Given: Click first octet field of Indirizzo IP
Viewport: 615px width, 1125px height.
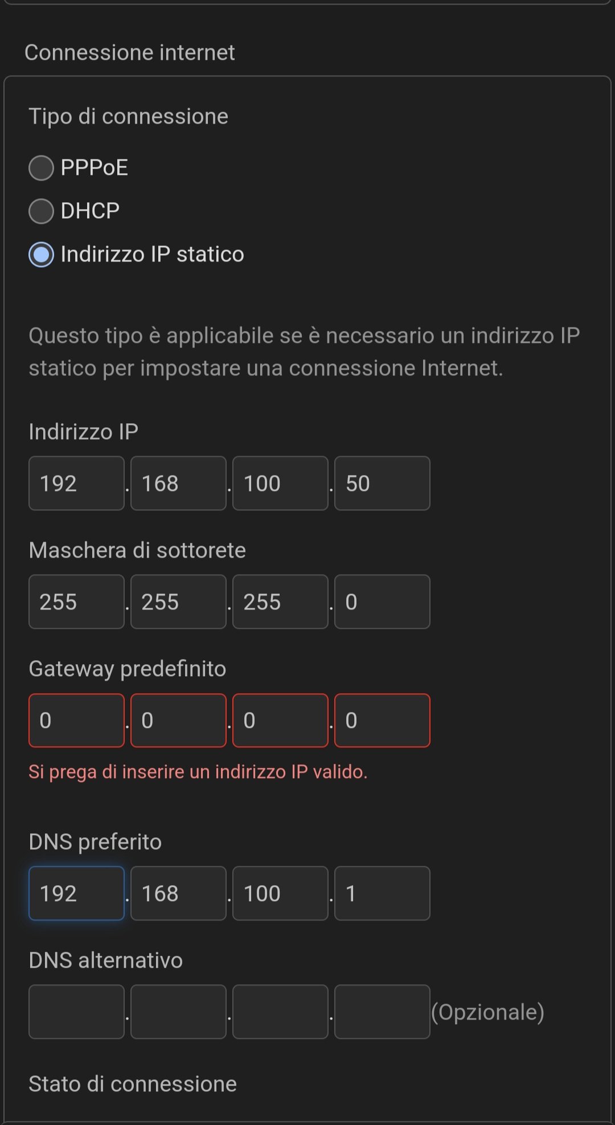Looking at the screenshot, I should point(76,483).
